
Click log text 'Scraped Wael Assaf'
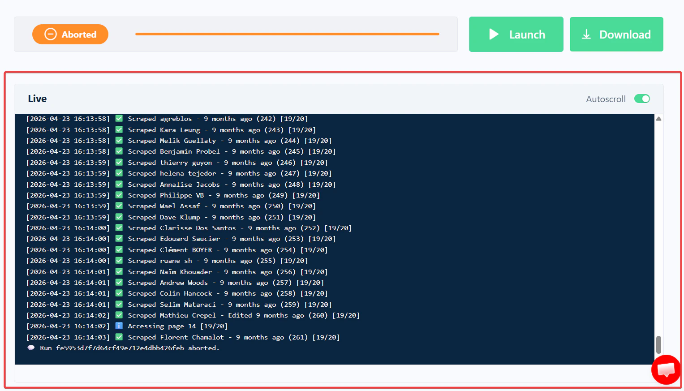[164, 206]
